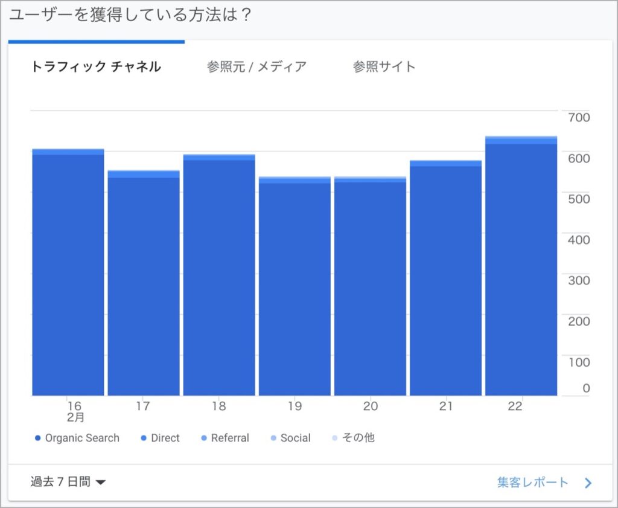Select the トラフィック チャネル tab
618x508 pixels.
click(96, 66)
